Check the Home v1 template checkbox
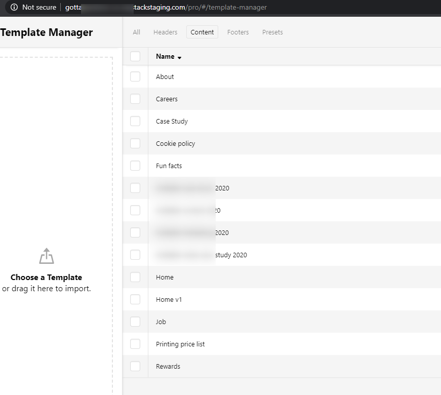Viewport: 441px width, 395px height. [135, 299]
